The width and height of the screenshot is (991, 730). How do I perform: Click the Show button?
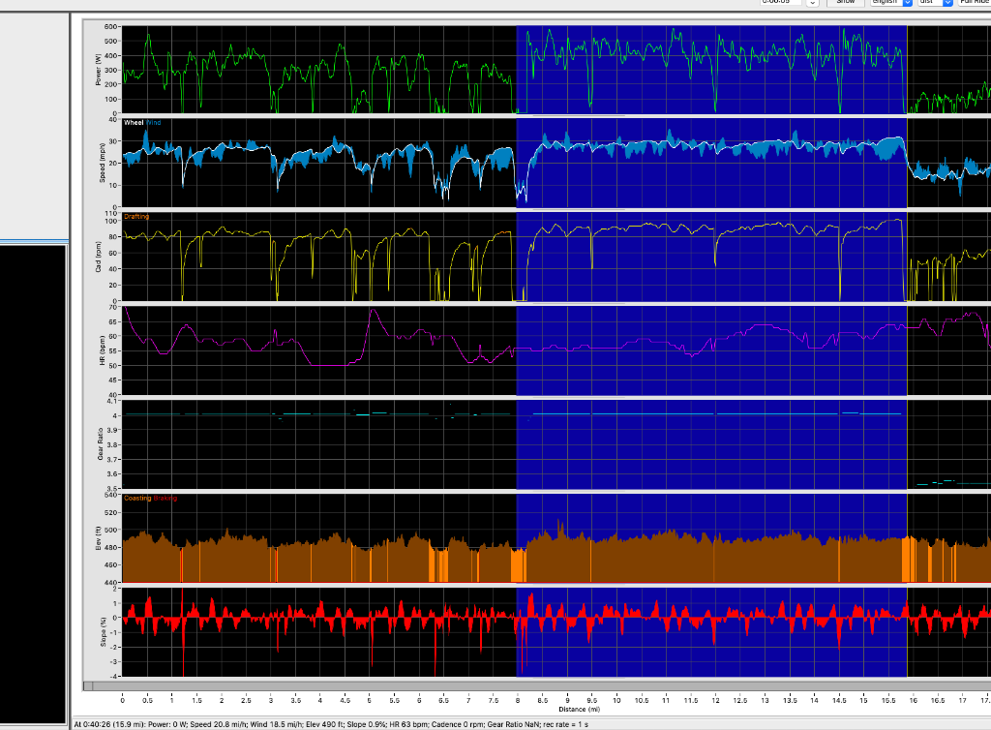click(x=845, y=3)
